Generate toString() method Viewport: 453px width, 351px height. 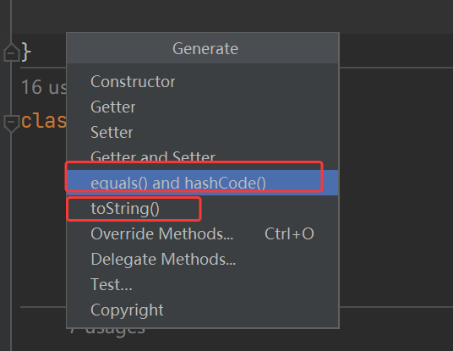pos(203,208)
